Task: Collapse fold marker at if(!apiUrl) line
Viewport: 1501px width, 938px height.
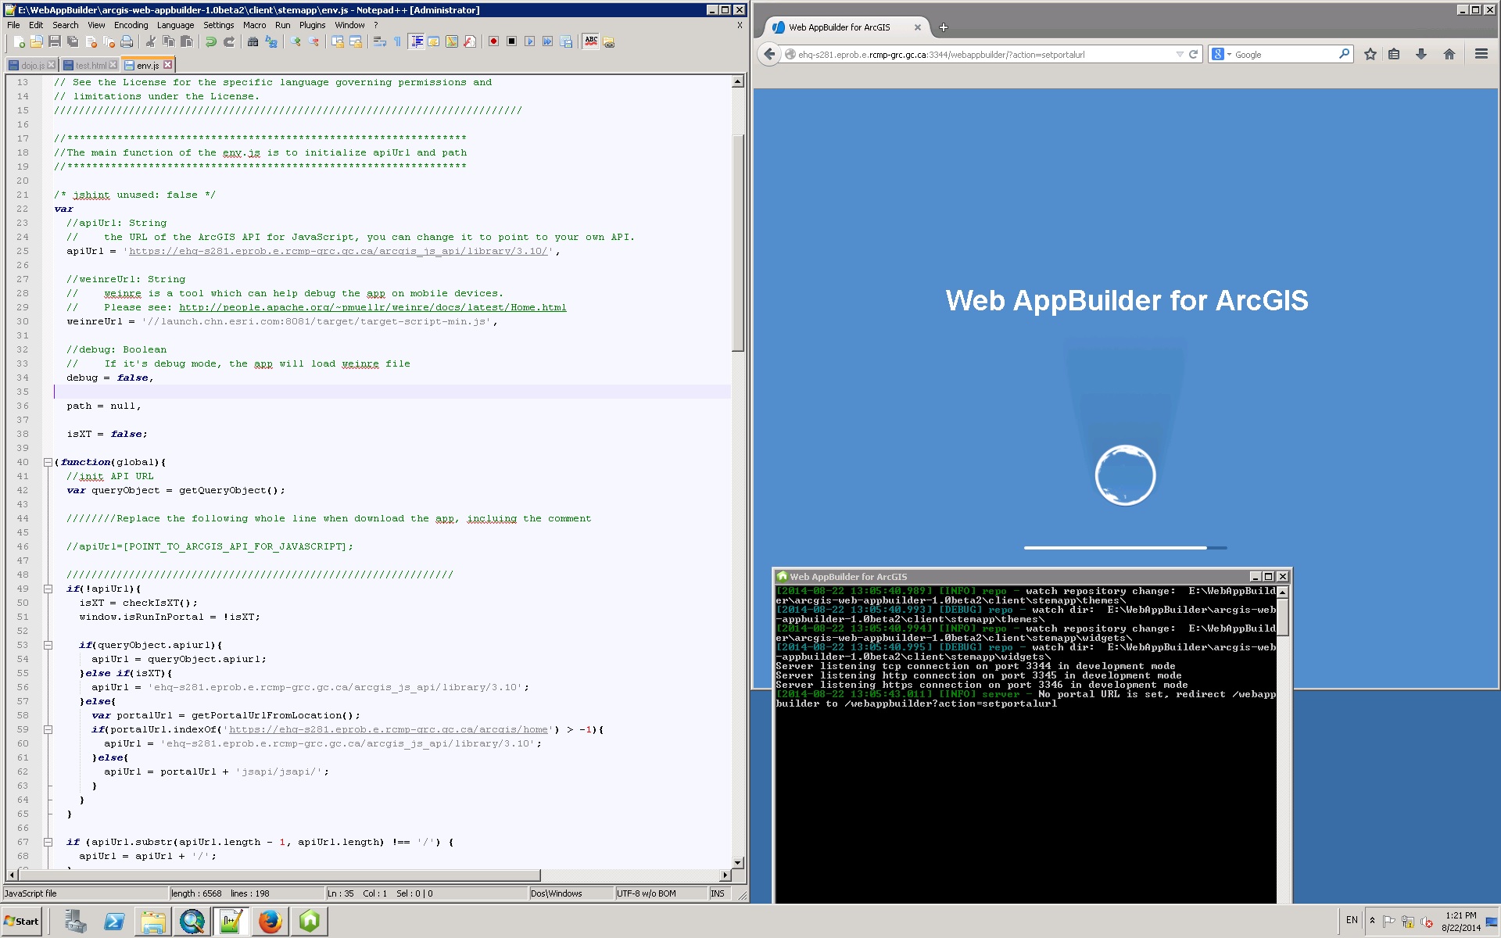Action: pos(48,589)
